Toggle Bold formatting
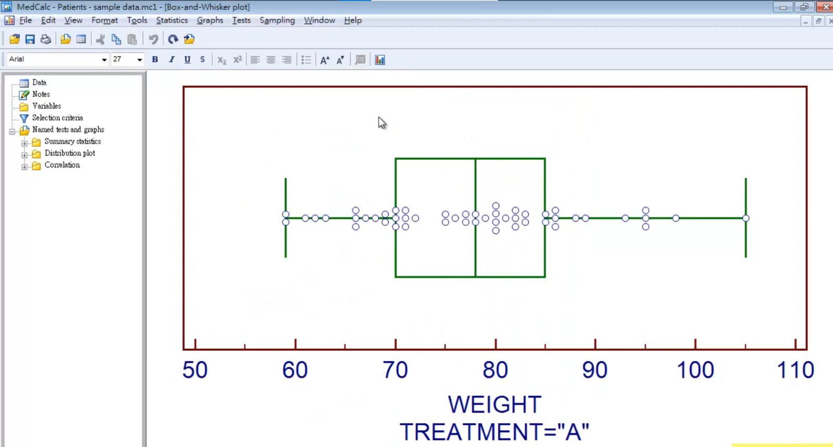Image resolution: width=833 pixels, height=447 pixels. pyautogui.click(x=155, y=59)
